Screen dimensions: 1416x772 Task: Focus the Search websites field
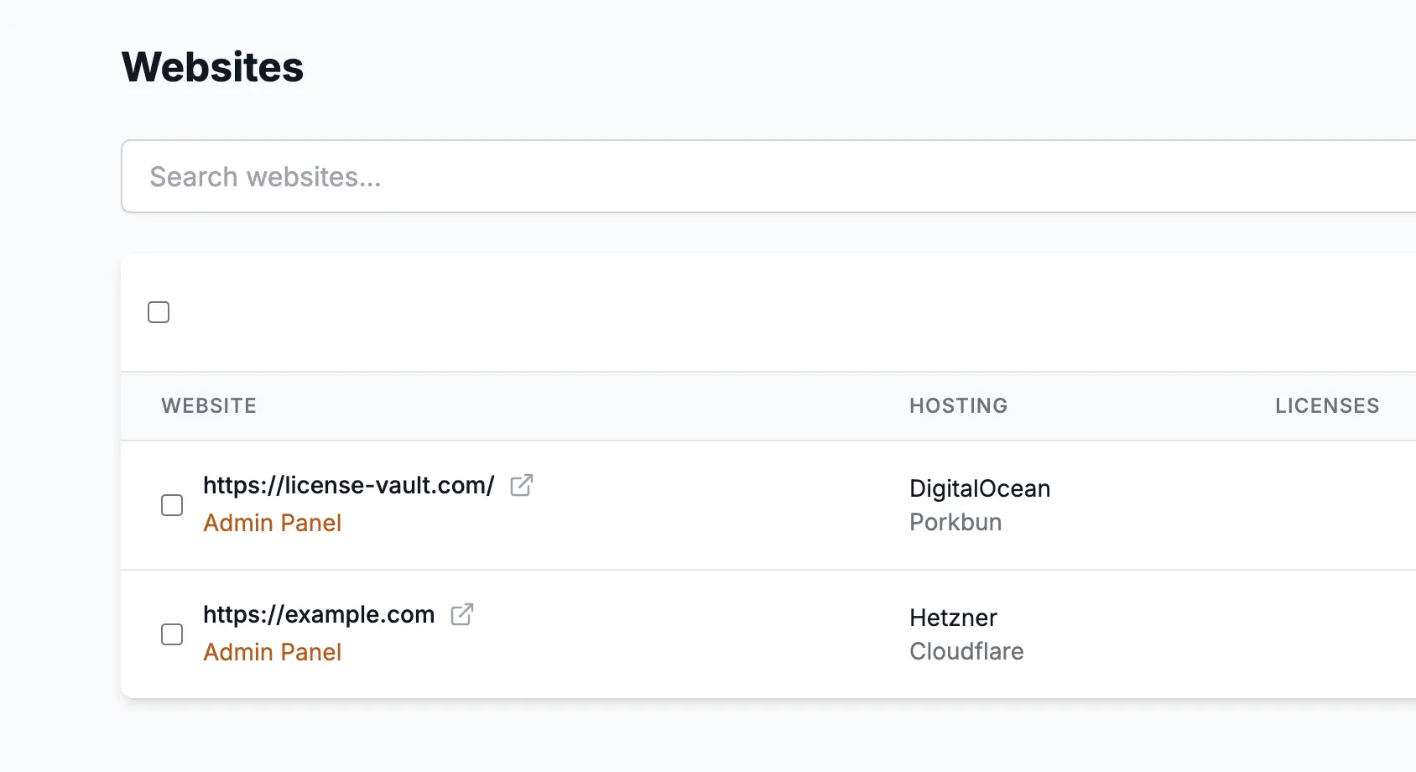pyautogui.click(x=755, y=177)
